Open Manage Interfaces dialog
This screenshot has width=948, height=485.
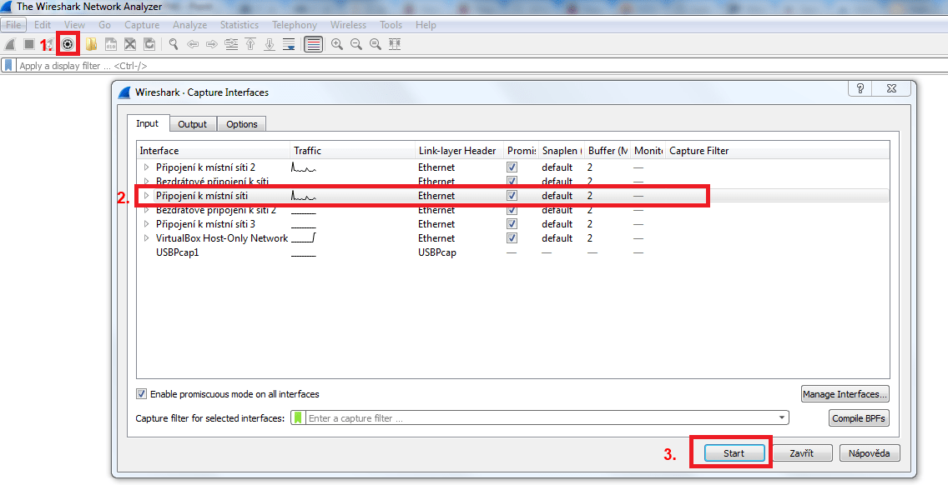tap(845, 394)
